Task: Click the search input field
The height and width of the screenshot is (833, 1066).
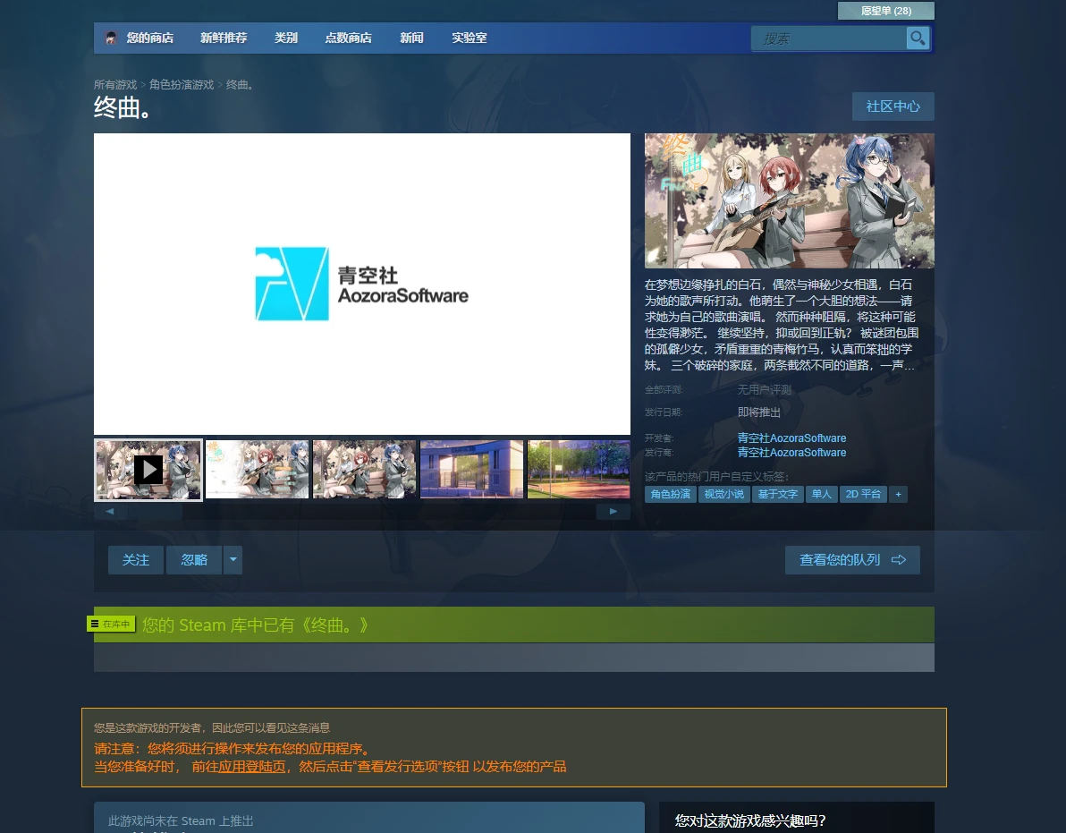Action: point(828,38)
